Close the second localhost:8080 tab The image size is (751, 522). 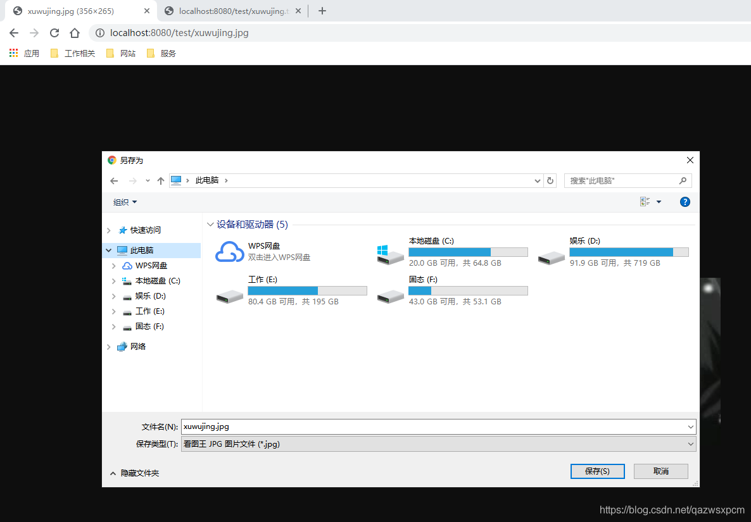298,11
